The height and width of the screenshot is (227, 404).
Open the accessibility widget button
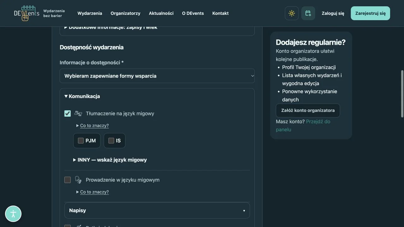[13, 214]
